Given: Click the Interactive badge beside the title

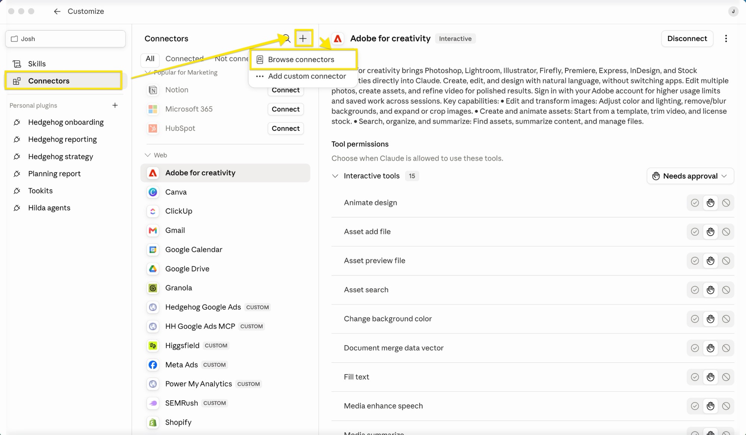Looking at the screenshot, I should [x=455, y=39].
